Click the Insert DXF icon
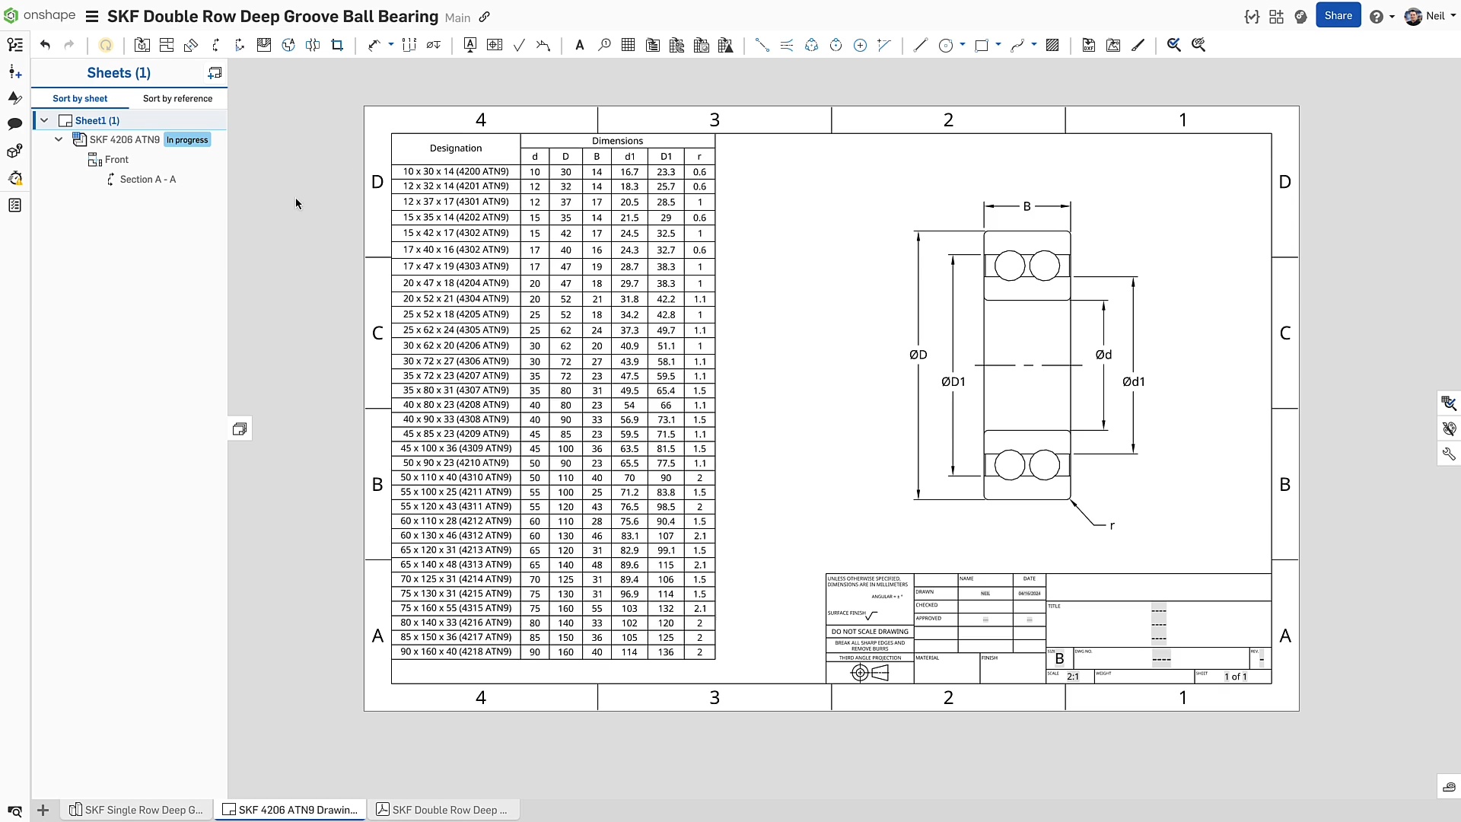Screen dimensions: 1461x822 (1089, 45)
